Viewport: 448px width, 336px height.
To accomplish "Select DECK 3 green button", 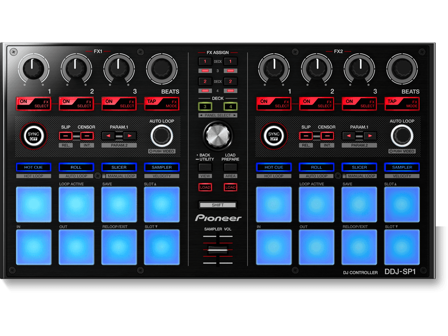I will coord(205,107).
